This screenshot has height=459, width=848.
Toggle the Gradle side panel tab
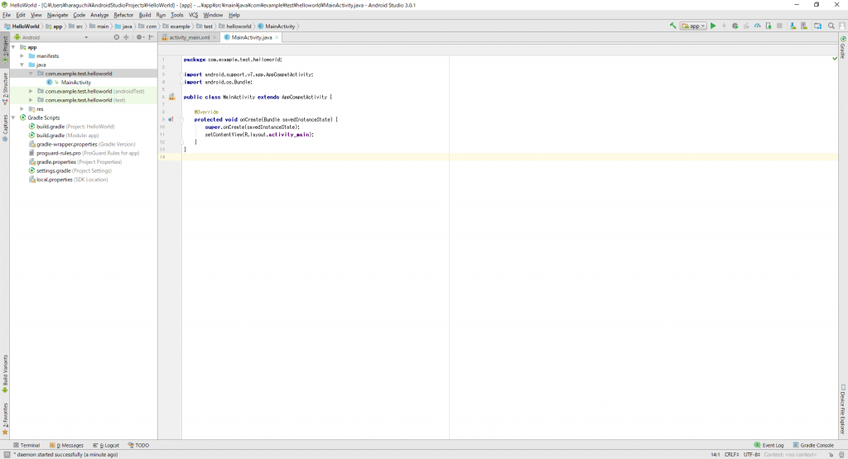tap(843, 47)
